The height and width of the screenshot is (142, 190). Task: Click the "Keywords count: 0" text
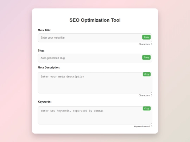pos(143,127)
